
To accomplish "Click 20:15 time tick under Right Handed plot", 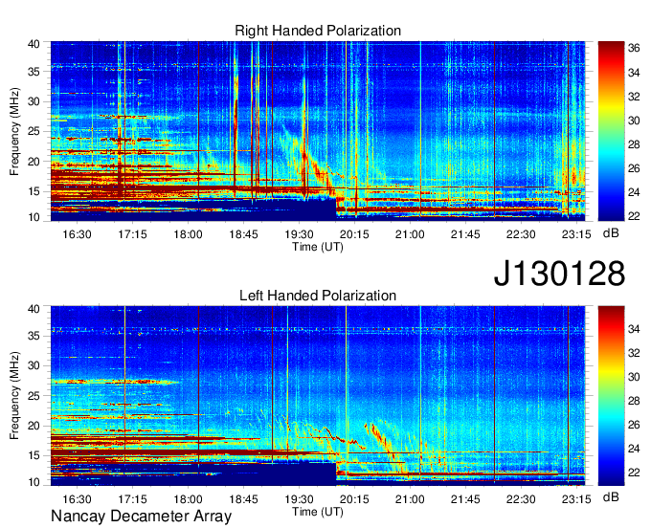I will pyautogui.click(x=354, y=234).
